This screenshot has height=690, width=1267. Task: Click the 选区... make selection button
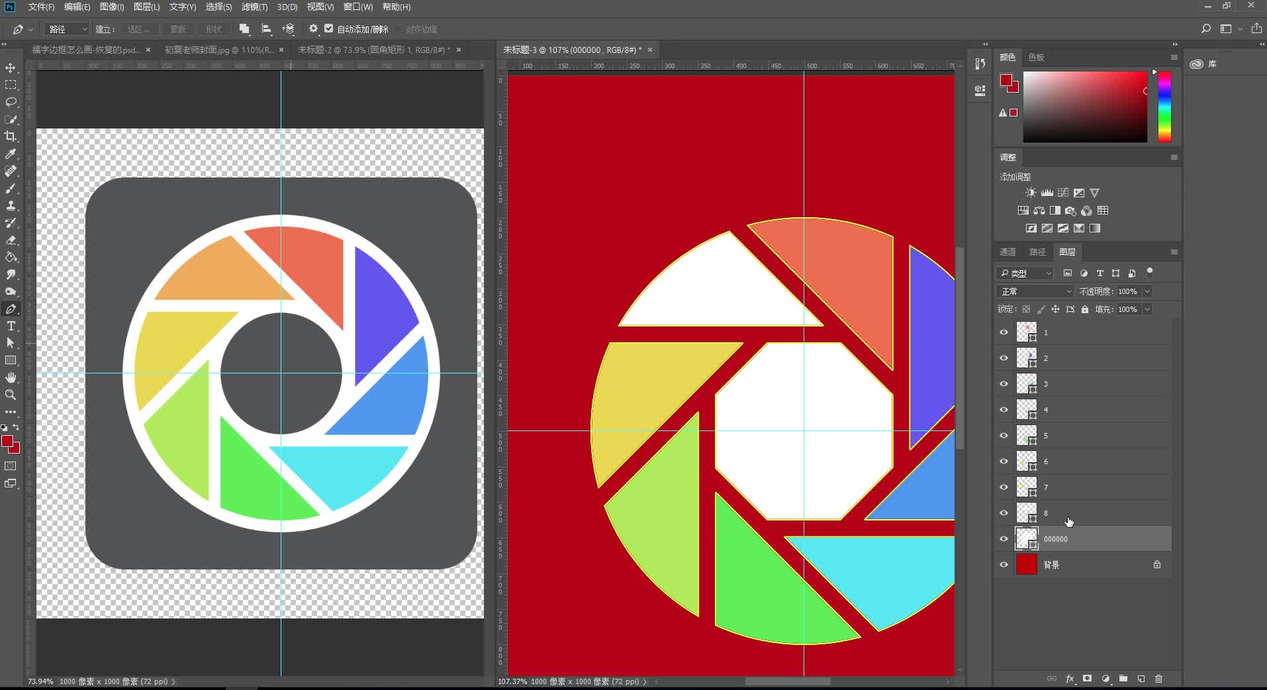tap(139, 29)
